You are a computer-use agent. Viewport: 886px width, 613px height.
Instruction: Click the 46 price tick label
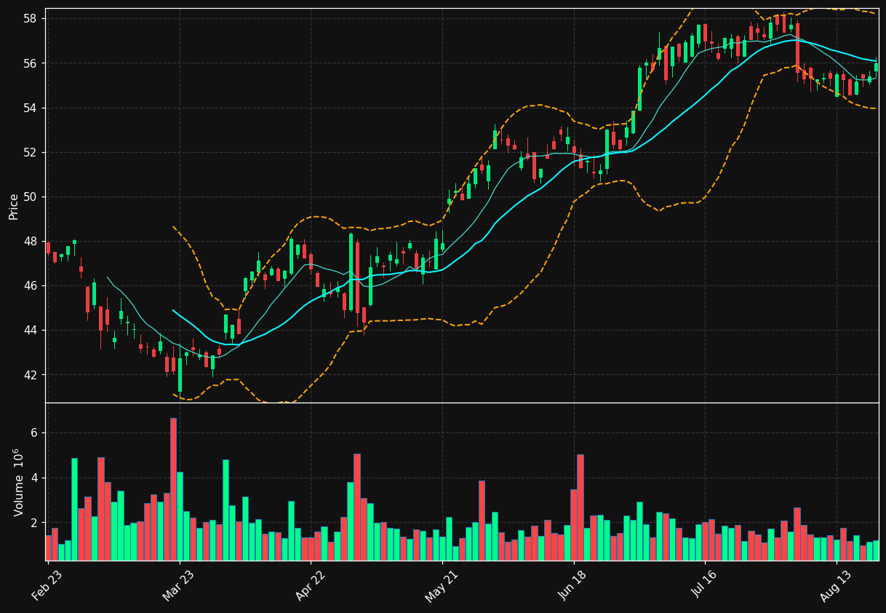(32, 286)
